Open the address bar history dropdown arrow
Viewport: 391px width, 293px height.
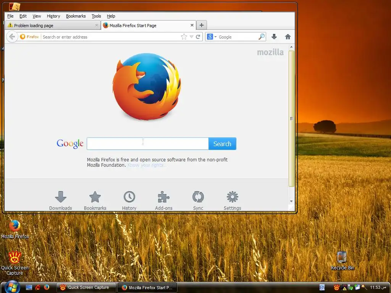pos(192,37)
